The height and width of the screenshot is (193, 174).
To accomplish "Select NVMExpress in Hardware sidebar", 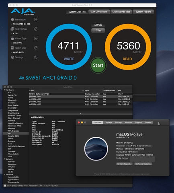I will point(13,131).
